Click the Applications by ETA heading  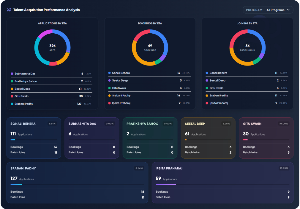pyautogui.click(x=52, y=24)
